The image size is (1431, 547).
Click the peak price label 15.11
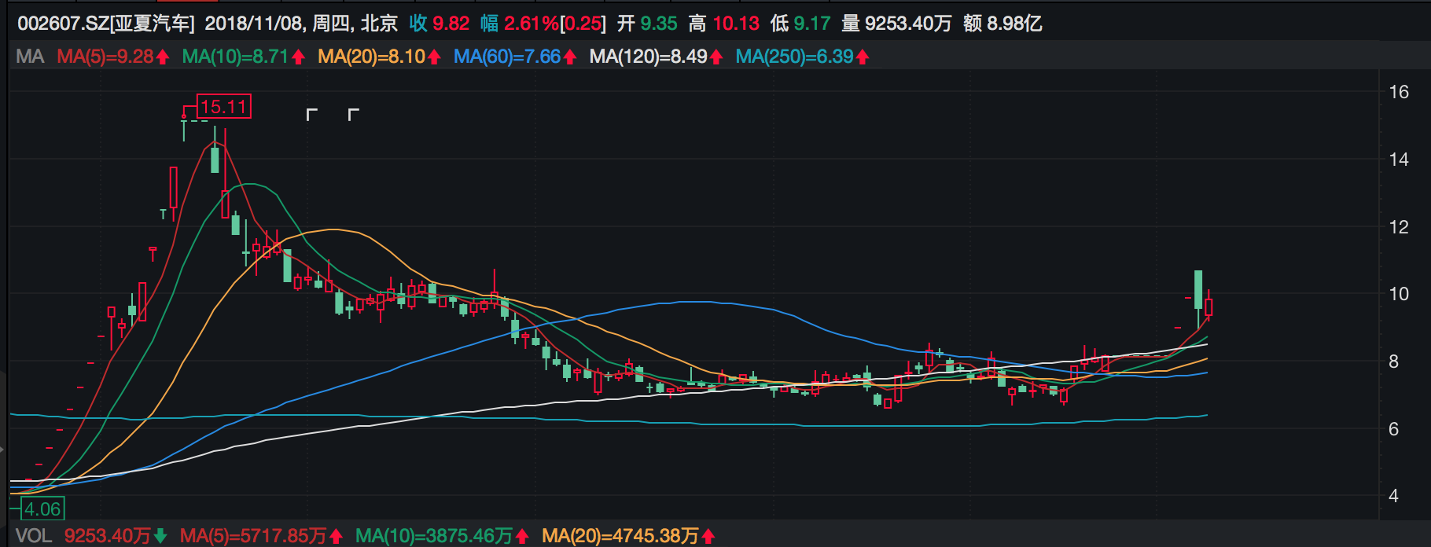click(224, 107)
